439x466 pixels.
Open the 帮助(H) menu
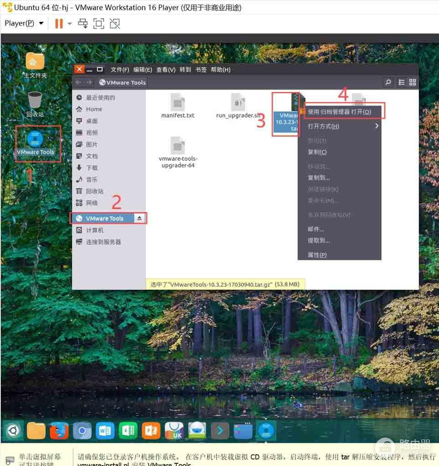[221, 69]
